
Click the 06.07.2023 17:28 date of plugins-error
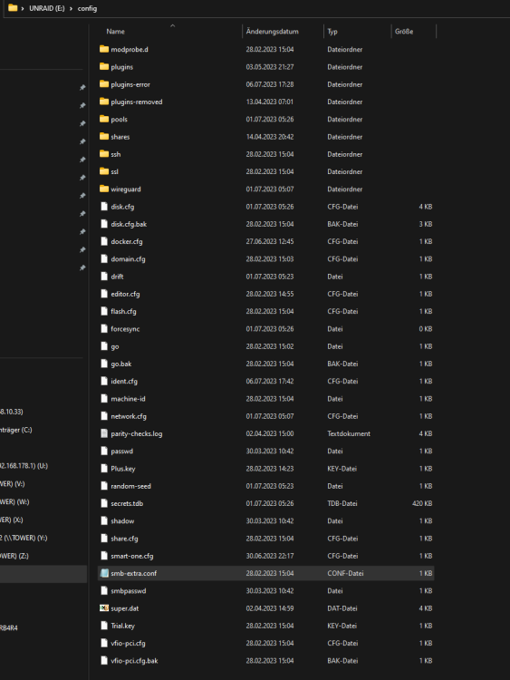click(270, 84)
